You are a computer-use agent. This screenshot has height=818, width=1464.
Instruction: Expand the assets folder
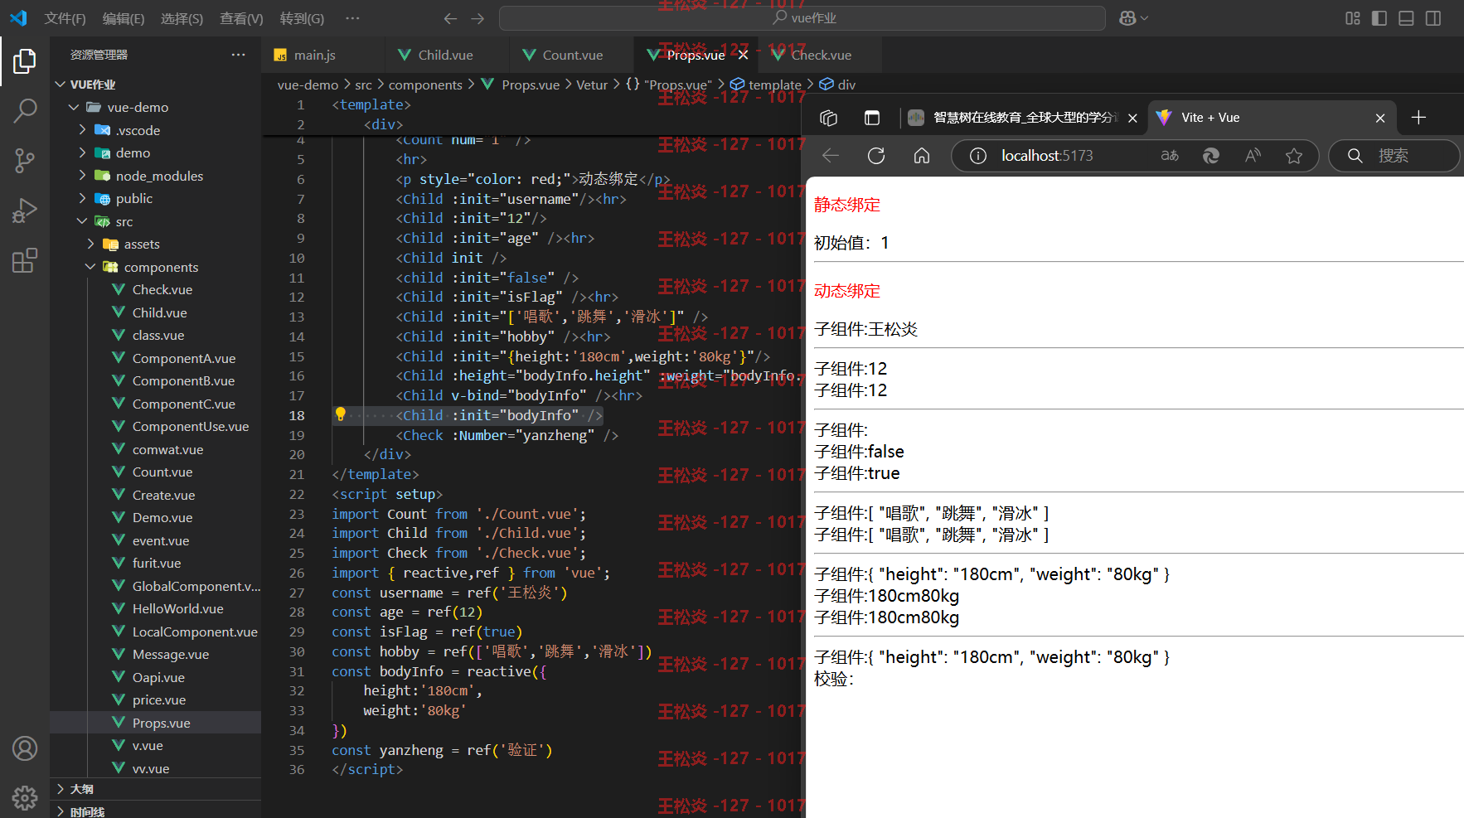[x=90, y=244]
